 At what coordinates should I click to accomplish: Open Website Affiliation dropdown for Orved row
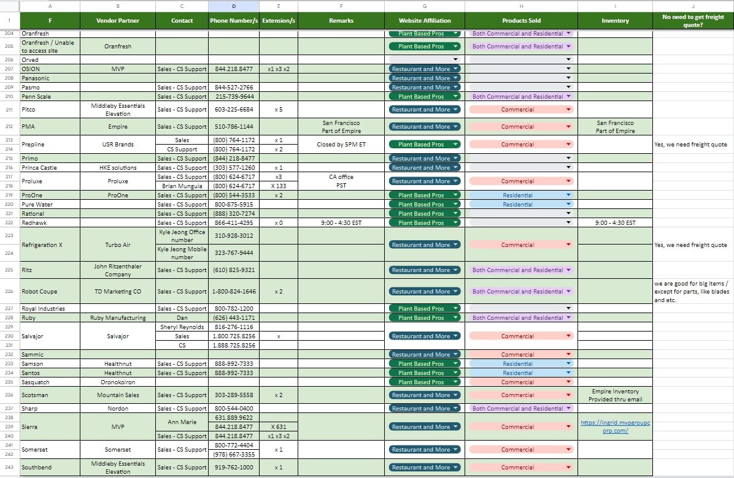coord(425,59)
